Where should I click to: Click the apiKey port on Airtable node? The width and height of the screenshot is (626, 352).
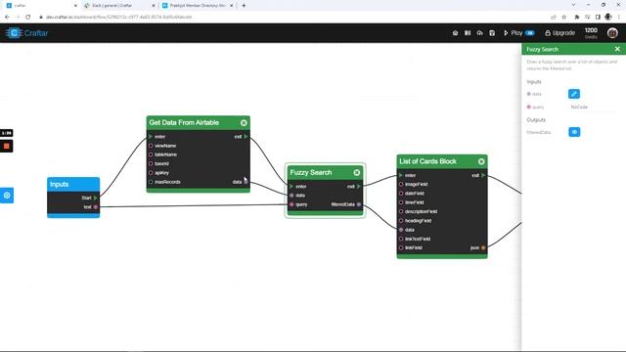[151, 173]
